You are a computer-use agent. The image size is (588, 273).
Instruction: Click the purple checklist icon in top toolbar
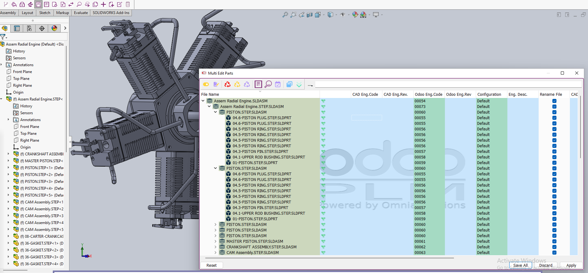(128, 4)
